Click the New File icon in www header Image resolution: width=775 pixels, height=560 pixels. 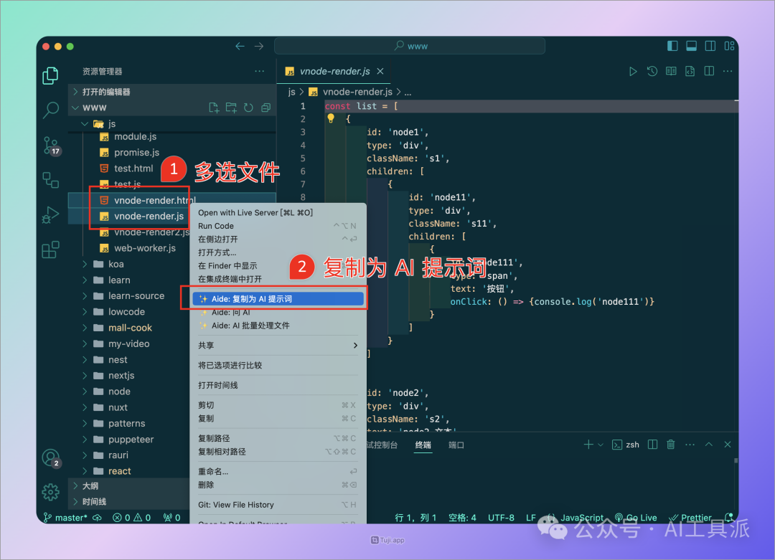[x=214, y=108]
